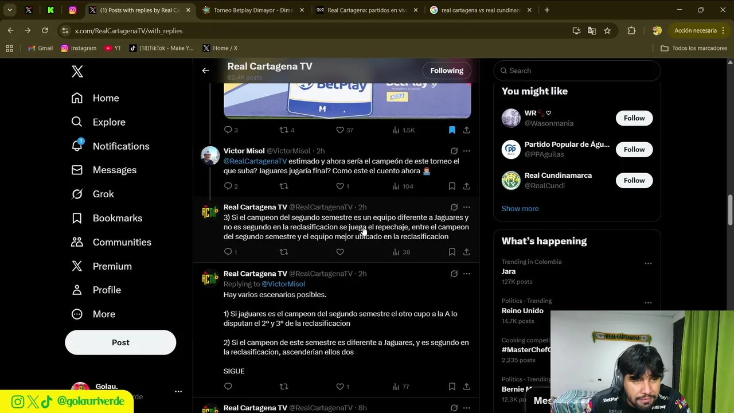Open the tab search dropdown arrow
Screen dimensions: 734x413
(x=10, y=10)
